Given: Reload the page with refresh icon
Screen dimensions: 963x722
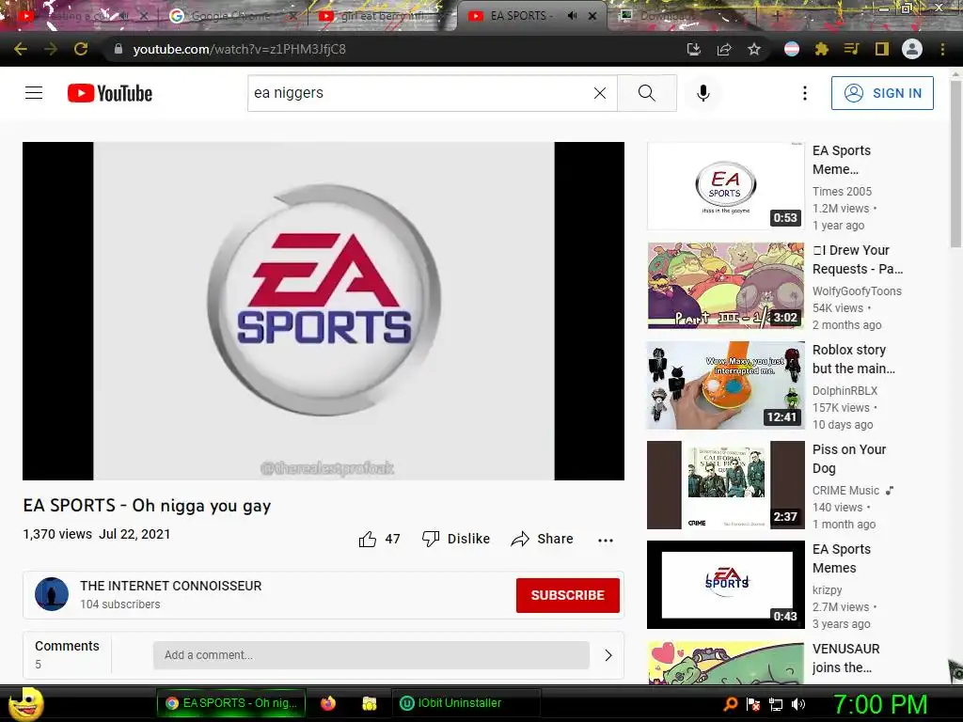Looking at the screenshot, I should click(x=81, y=49).
